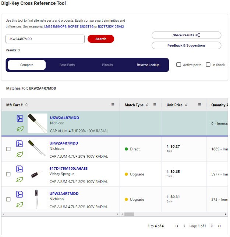
Task: Sort by Match Type column arrows
Action: pos(147,105)
